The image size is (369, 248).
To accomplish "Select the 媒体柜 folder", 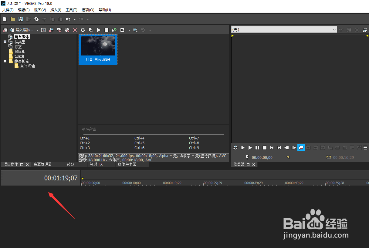I will click(x=20, y=52).
